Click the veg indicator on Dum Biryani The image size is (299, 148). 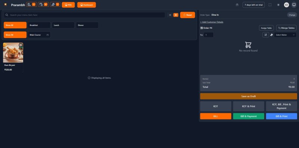(21, 45)
